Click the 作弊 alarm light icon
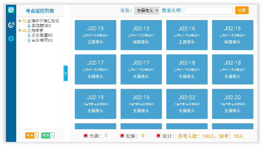 (x=86, y=136)
